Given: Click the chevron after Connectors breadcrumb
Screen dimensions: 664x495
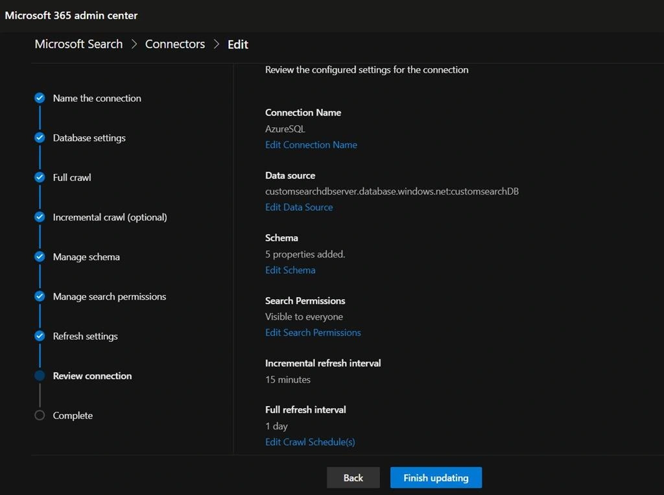Looking at the screenshot, I should (217, 44).
